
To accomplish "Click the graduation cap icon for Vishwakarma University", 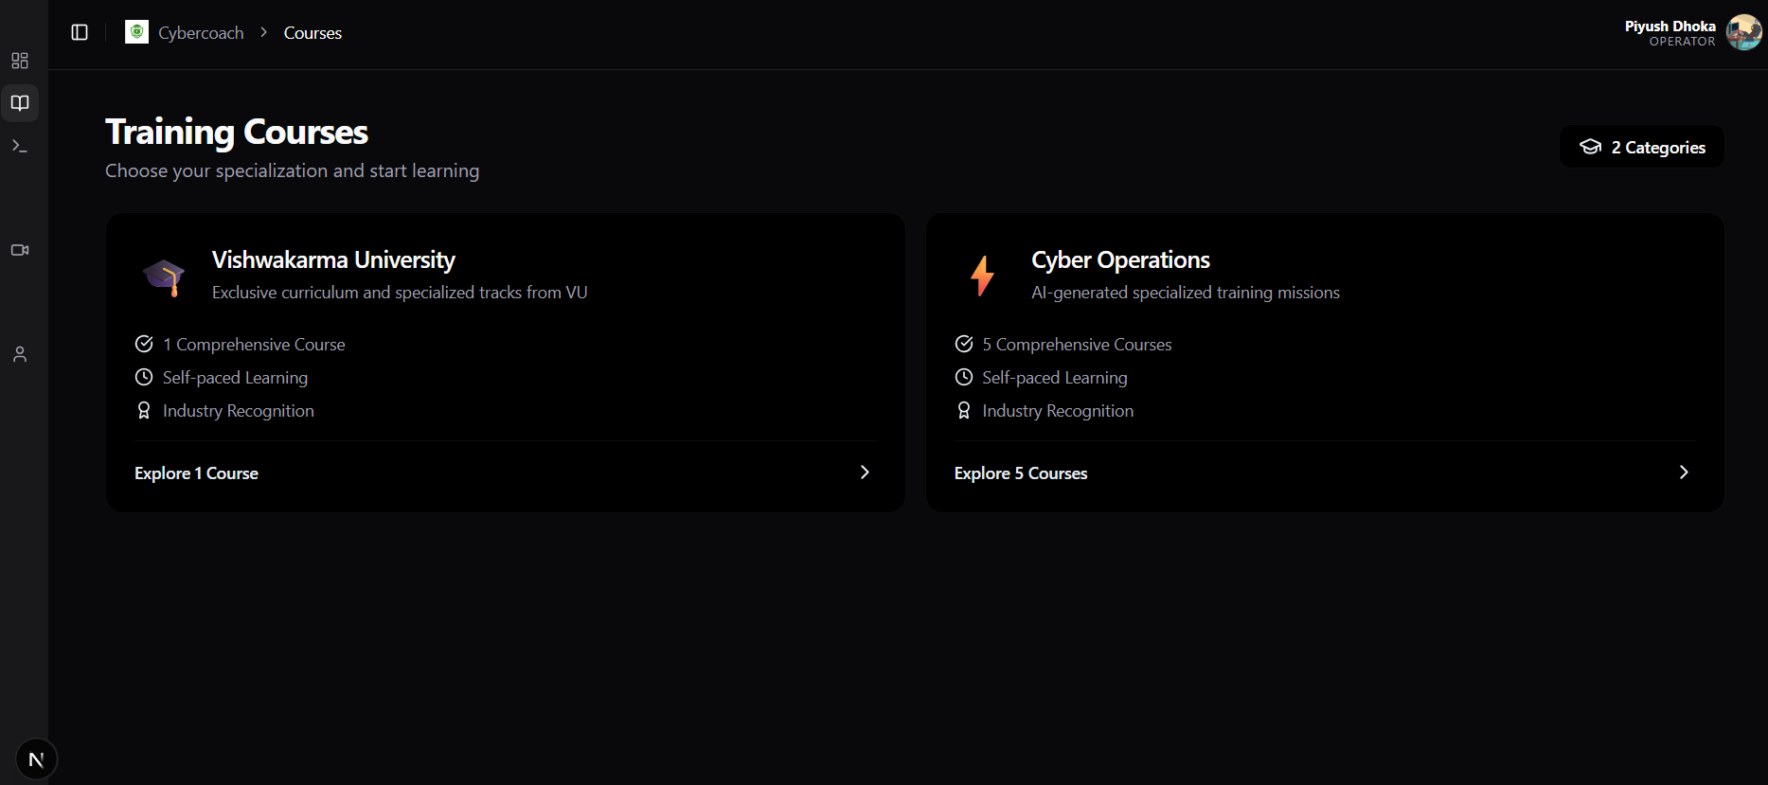I will (164, 277).
